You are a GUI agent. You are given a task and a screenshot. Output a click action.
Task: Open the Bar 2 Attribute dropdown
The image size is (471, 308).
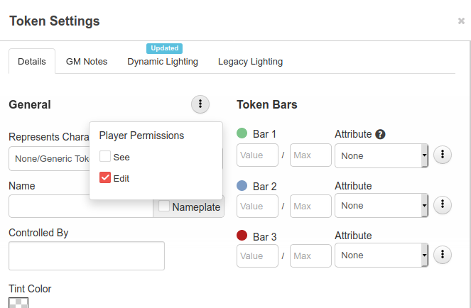381,206
